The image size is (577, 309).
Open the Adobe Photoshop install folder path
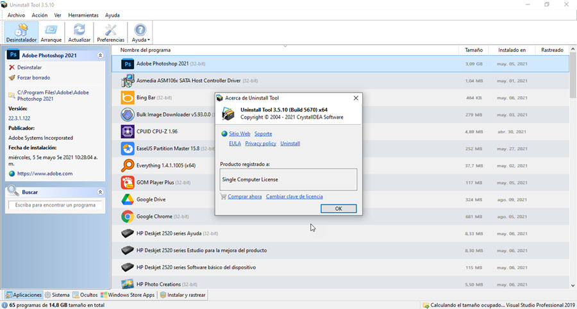click(x=53, y=96)
